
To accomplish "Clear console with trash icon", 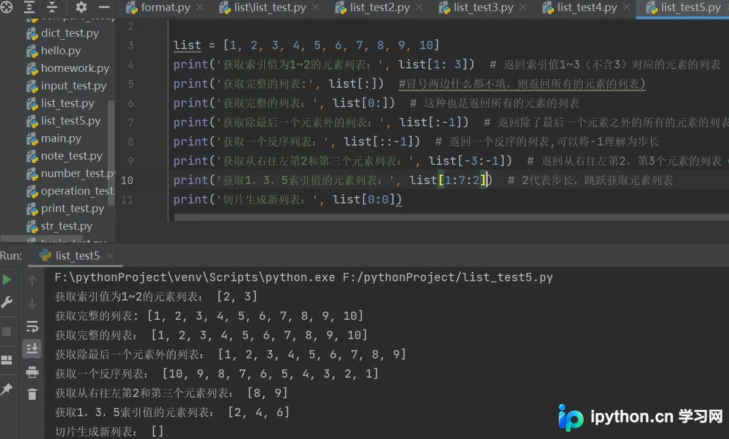I will pos(32,395).
